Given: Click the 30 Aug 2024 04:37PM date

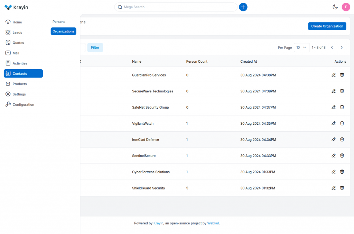Looking at the screenshot, I should (x=258, y=107).
